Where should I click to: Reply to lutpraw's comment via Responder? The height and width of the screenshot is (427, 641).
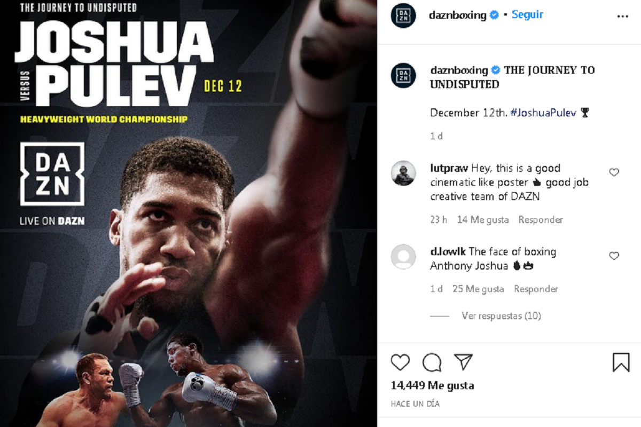pos(541,220)
